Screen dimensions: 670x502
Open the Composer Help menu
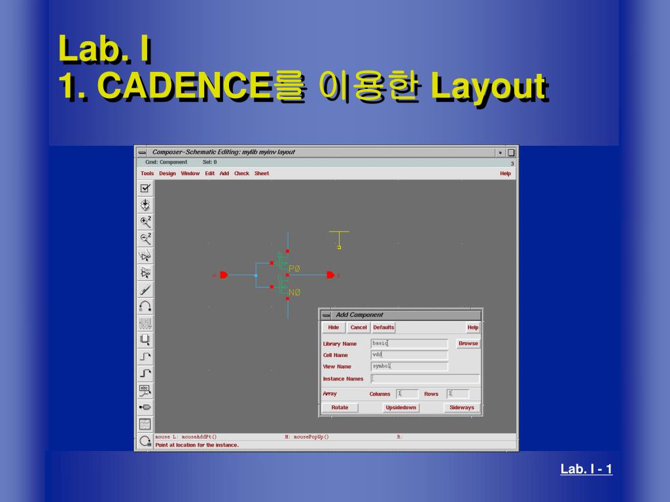click(506, 173)
